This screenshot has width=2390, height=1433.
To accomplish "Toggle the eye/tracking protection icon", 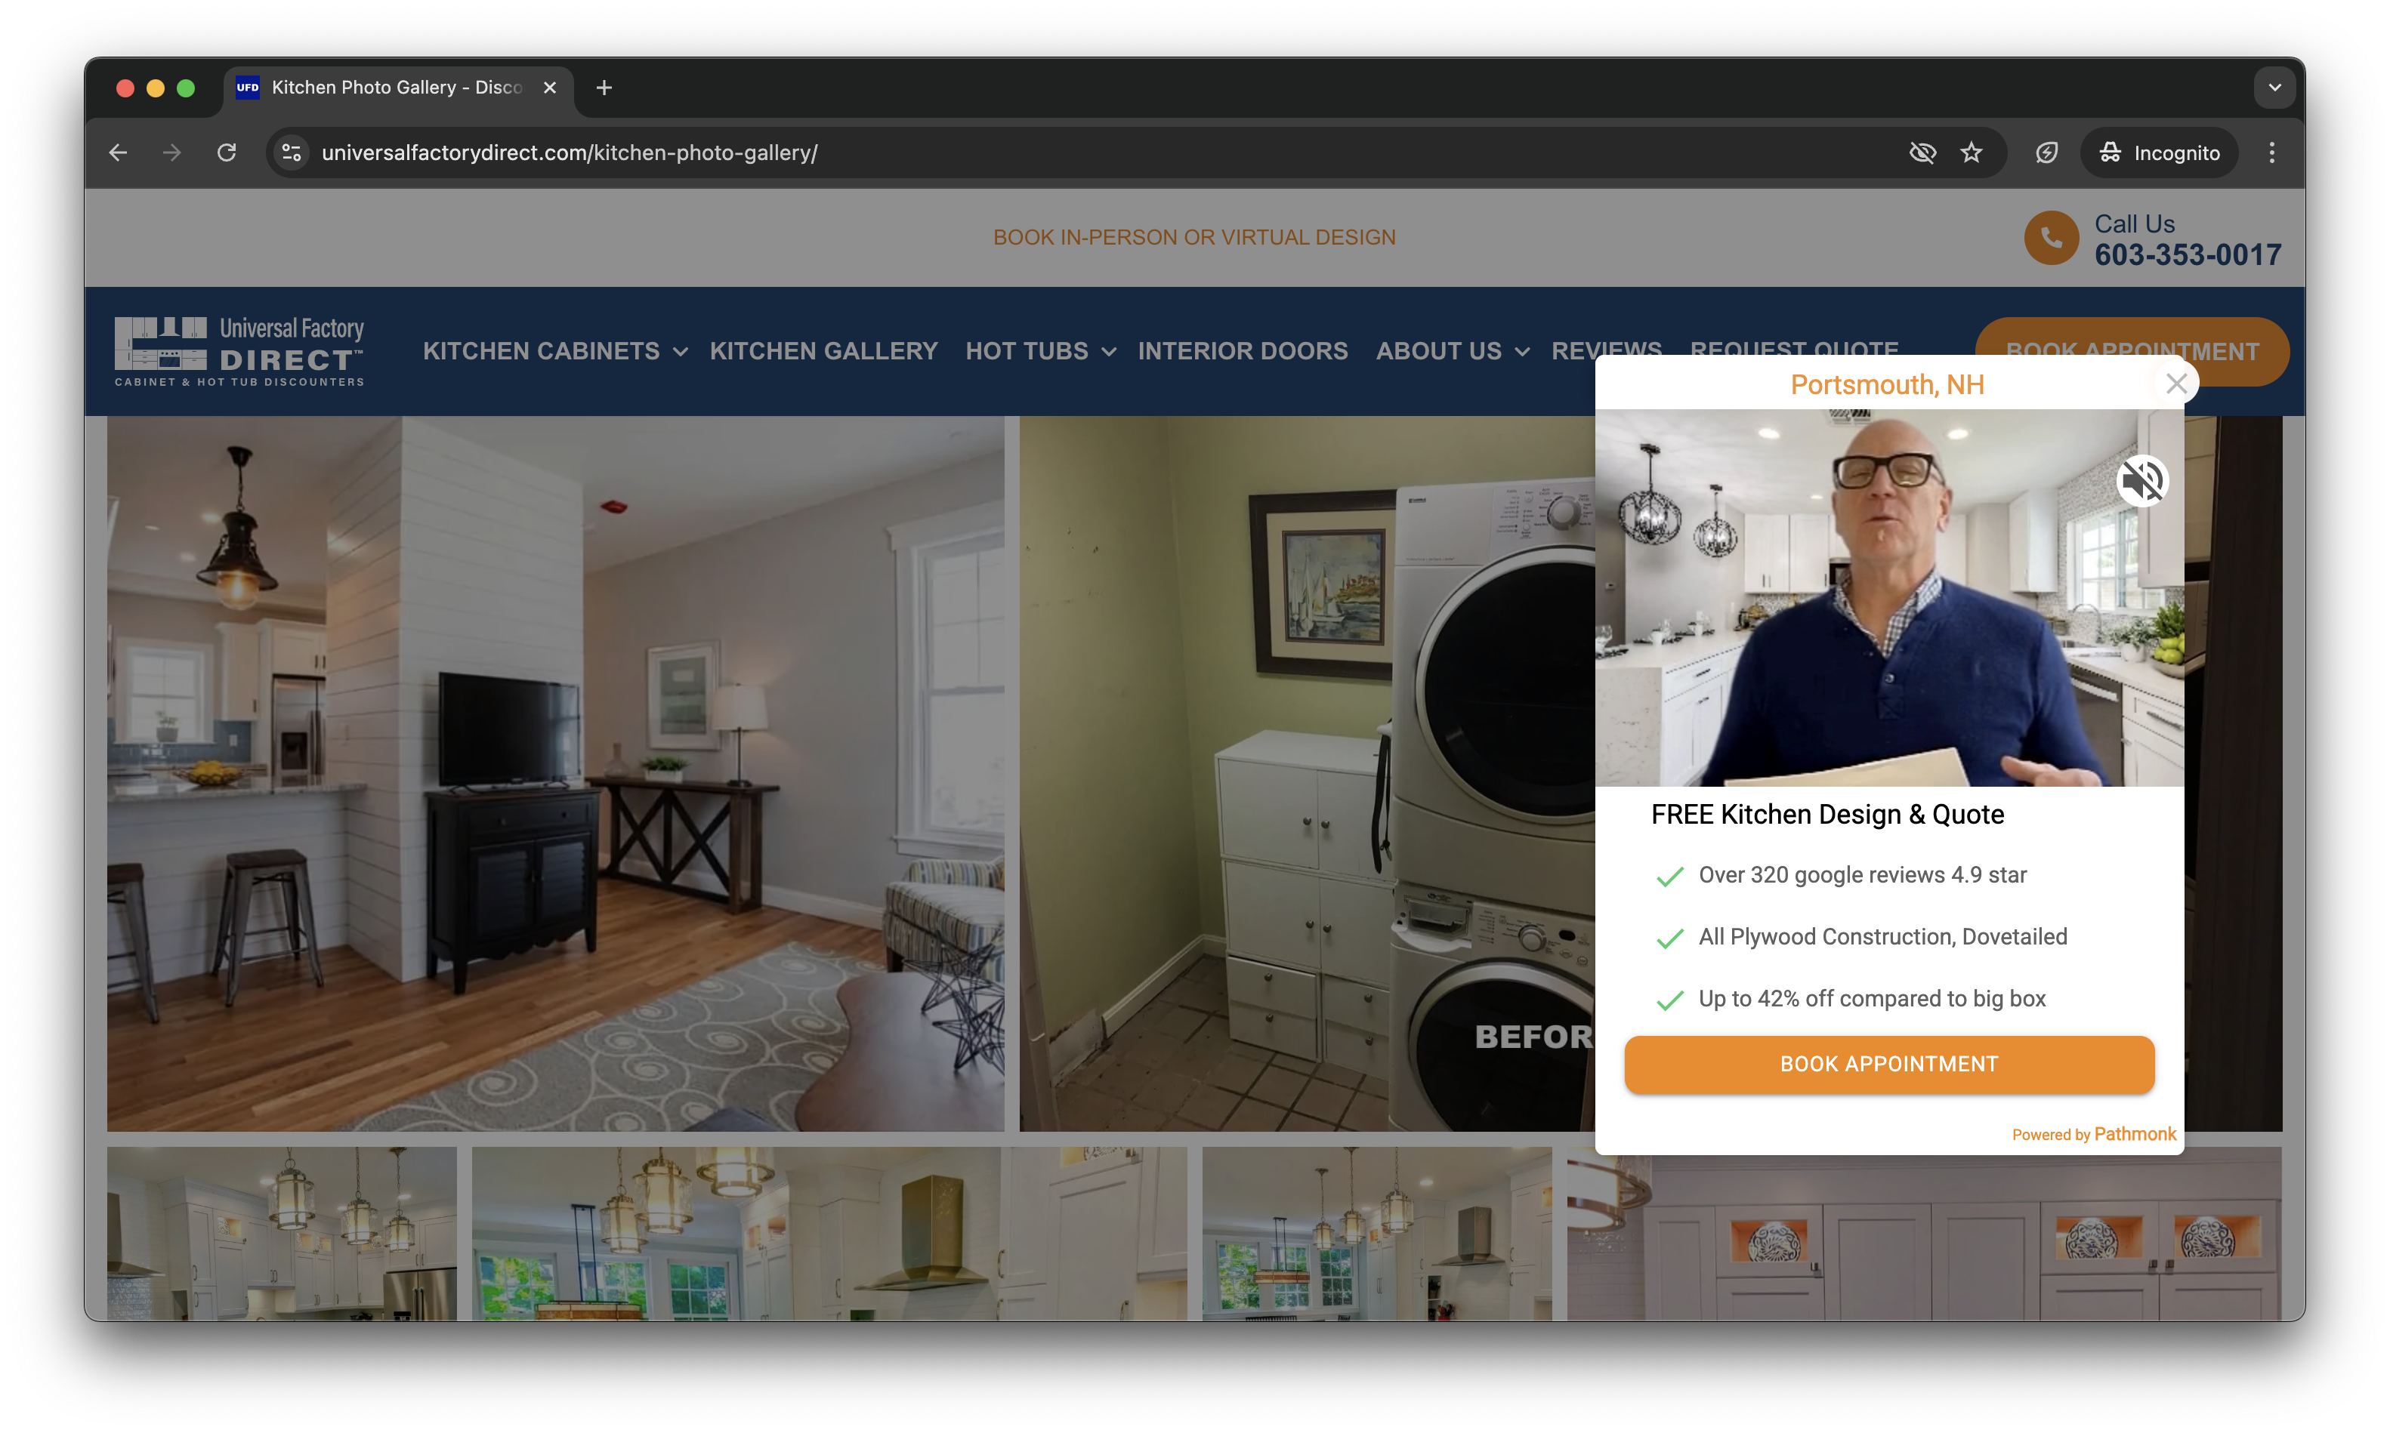I will [1922, 152].
